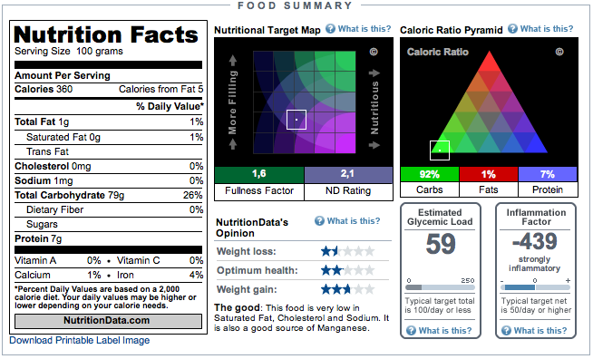Open 'What is this?' beside Caloric Ratio Pyramid
The width and height of the screenshot is (593, 359).
[x=547, y=29]
